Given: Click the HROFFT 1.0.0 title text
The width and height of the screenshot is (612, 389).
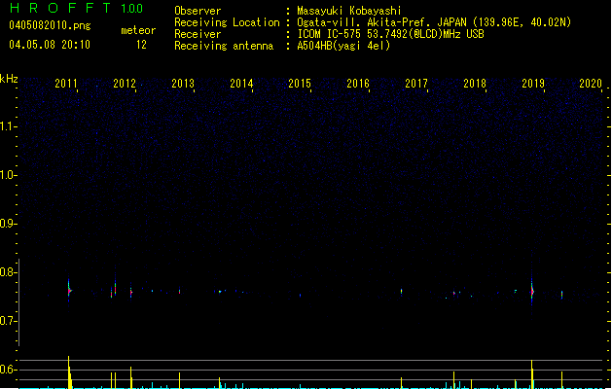Looking at the screenshot, I should [x=77, y=8].
